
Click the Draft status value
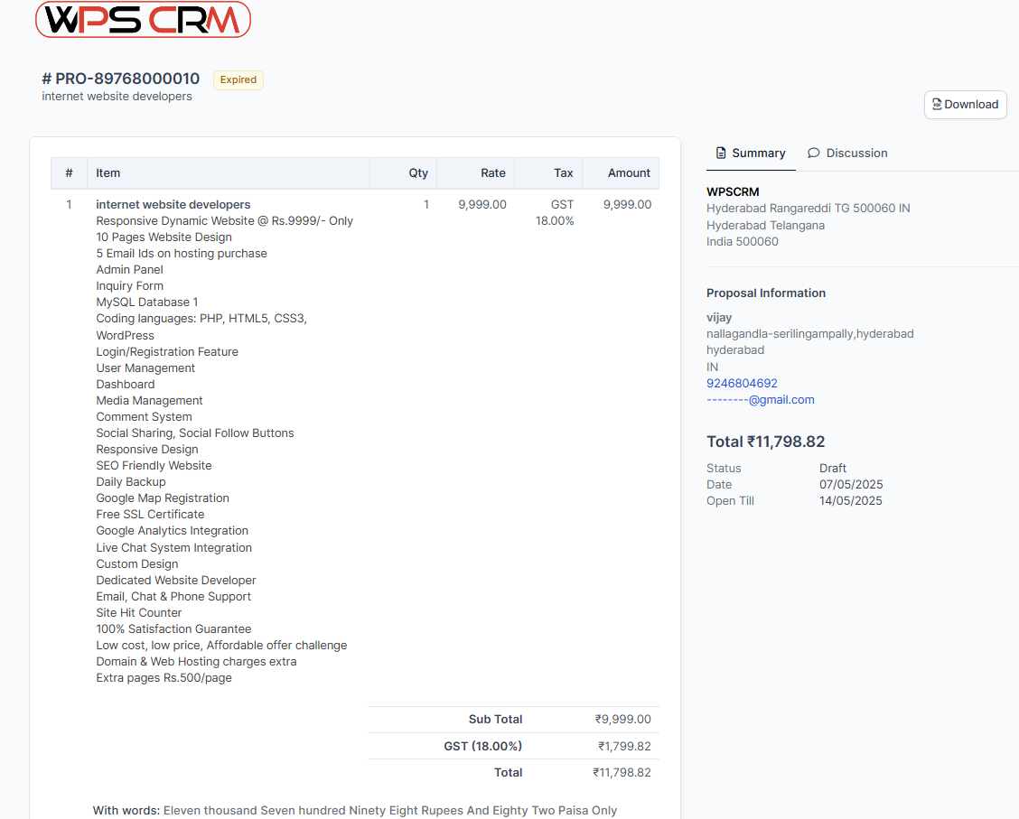[x=831, y=468]
